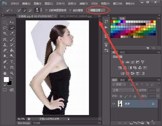This screenshot has width=162, height=126.
Task: Open the Mini Bridge panel tab
Action: [24, 123]
